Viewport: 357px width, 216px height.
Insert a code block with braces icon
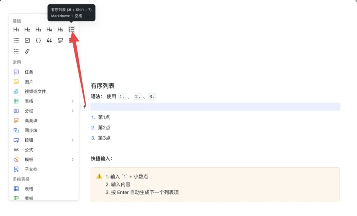[38, 40]
